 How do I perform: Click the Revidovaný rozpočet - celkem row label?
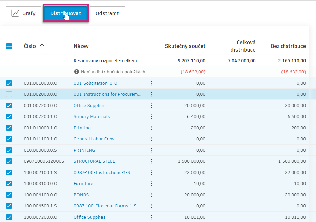105,61
